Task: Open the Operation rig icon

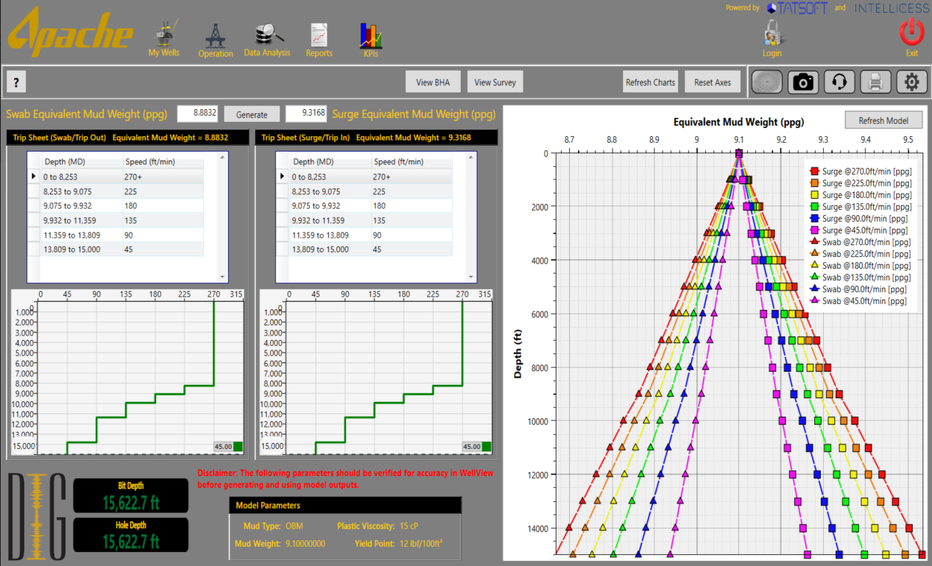Action: click(215, 37)
